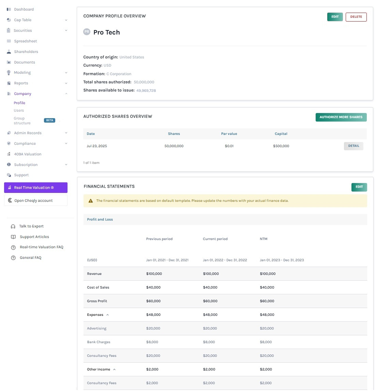The width and height of the screenshot is (376, 392).
Task: Click the Real-time Valuation FAQ question icon
Action: [x=13, y=247]
